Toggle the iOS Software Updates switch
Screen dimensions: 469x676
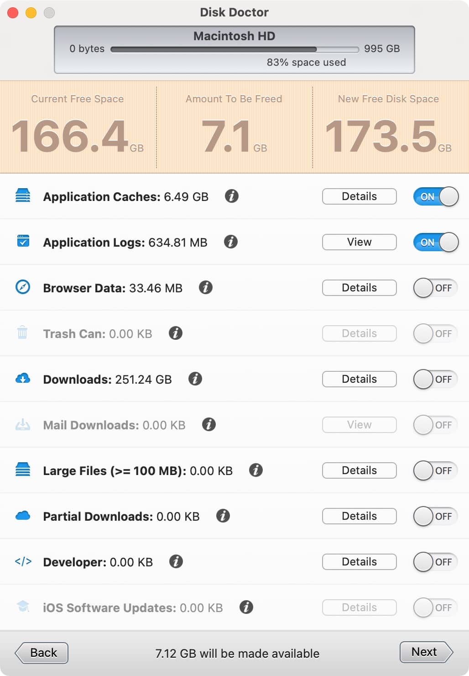pyautogui.click(x=436, y=607)
